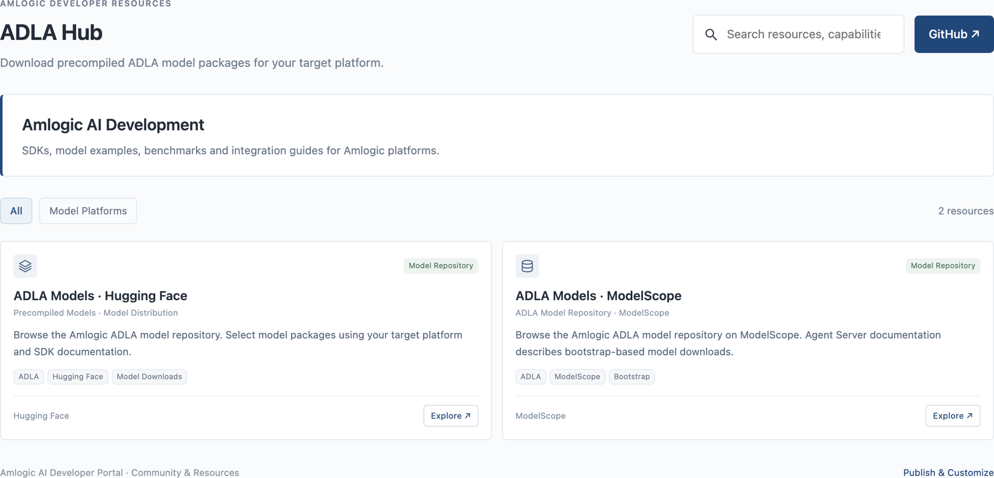Click the Hugging Face source label in card footer

(x=41, y=416)
